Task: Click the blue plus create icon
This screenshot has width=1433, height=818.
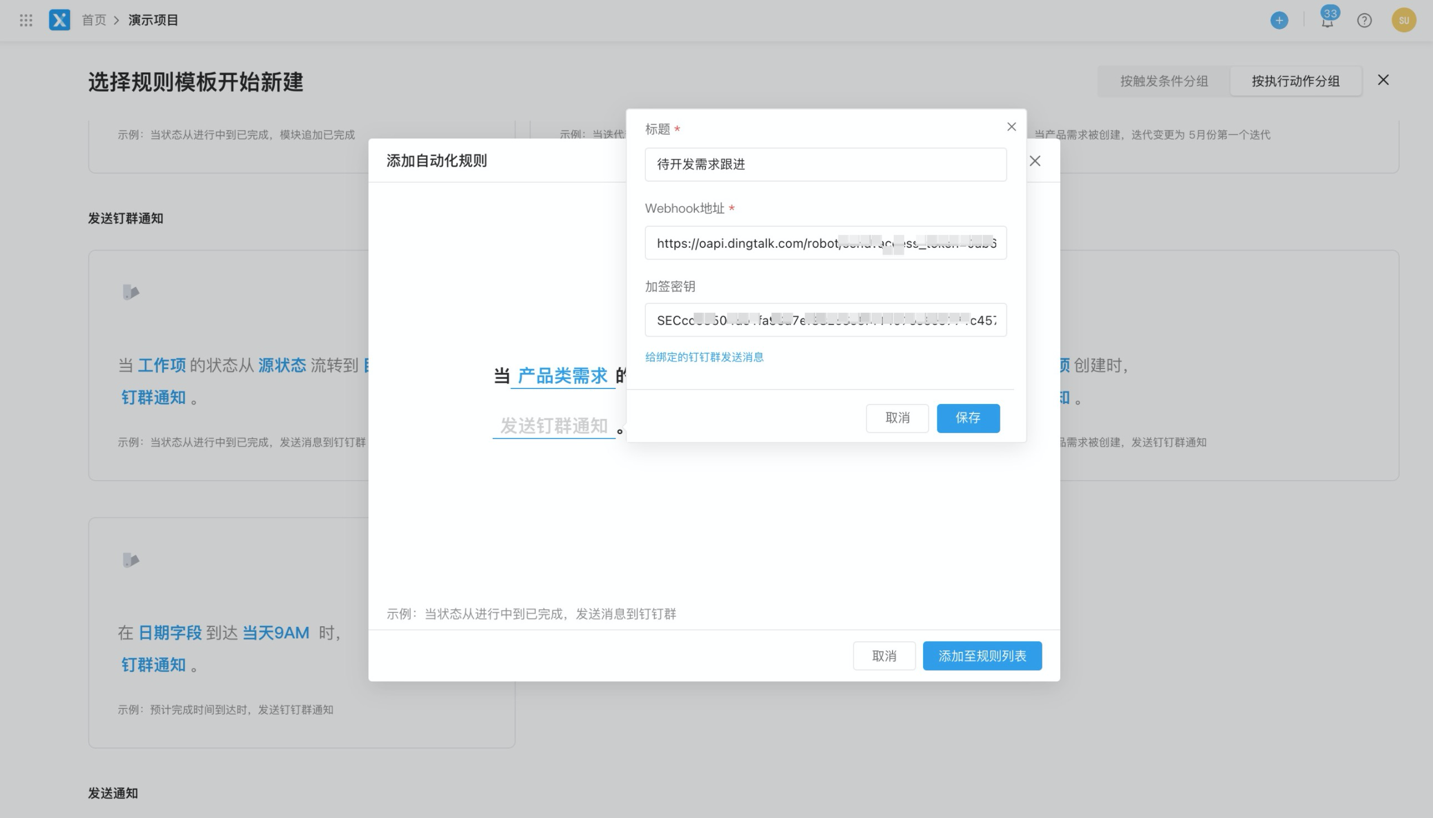Action: coord(1279,20)
